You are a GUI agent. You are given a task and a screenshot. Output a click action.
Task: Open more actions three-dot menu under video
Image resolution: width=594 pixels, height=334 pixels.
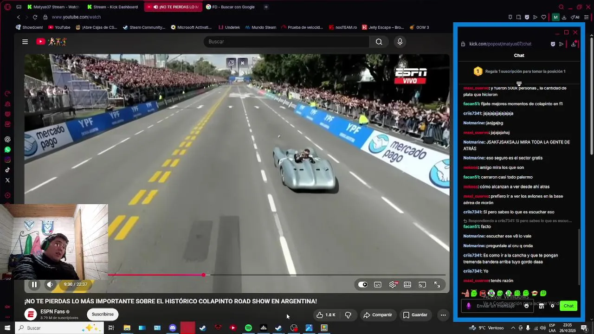pyautogui.click(x=443, y=315)
